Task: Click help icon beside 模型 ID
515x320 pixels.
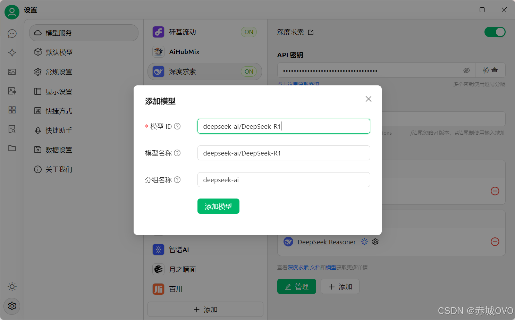Action: (x=177, y=126)
